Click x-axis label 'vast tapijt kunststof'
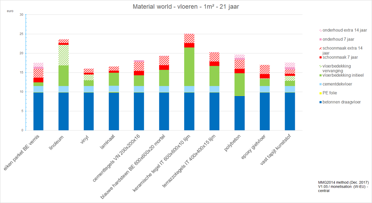The width and height of the screenshot is (372, 203). pyautogui.click(x=276, y=149)
